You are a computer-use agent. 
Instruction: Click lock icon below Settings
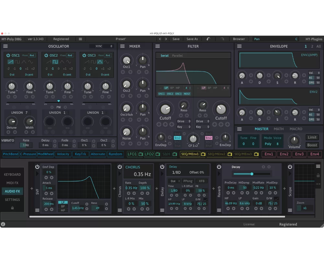[x=12, y=208]
